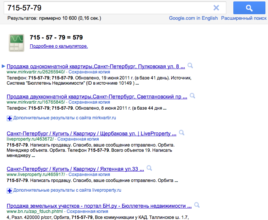268x220 pixels.
Task: Click the URL www.mirkvartir.ru/16765845/
Action: tap(36, 102)
